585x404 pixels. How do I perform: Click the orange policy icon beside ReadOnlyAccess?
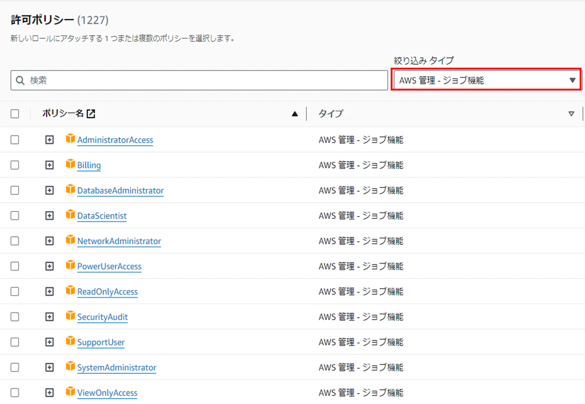coord(70,290)
